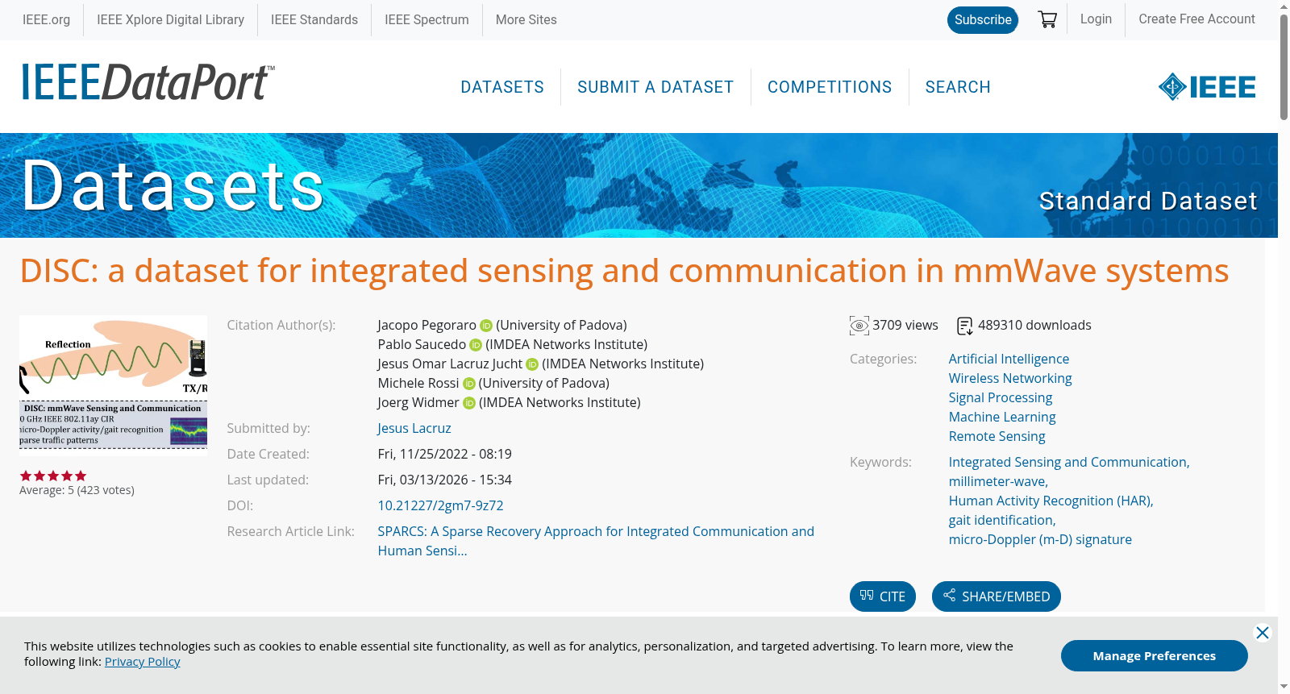Open Pablo Saucedo's ORCID icon

point(476,345)
